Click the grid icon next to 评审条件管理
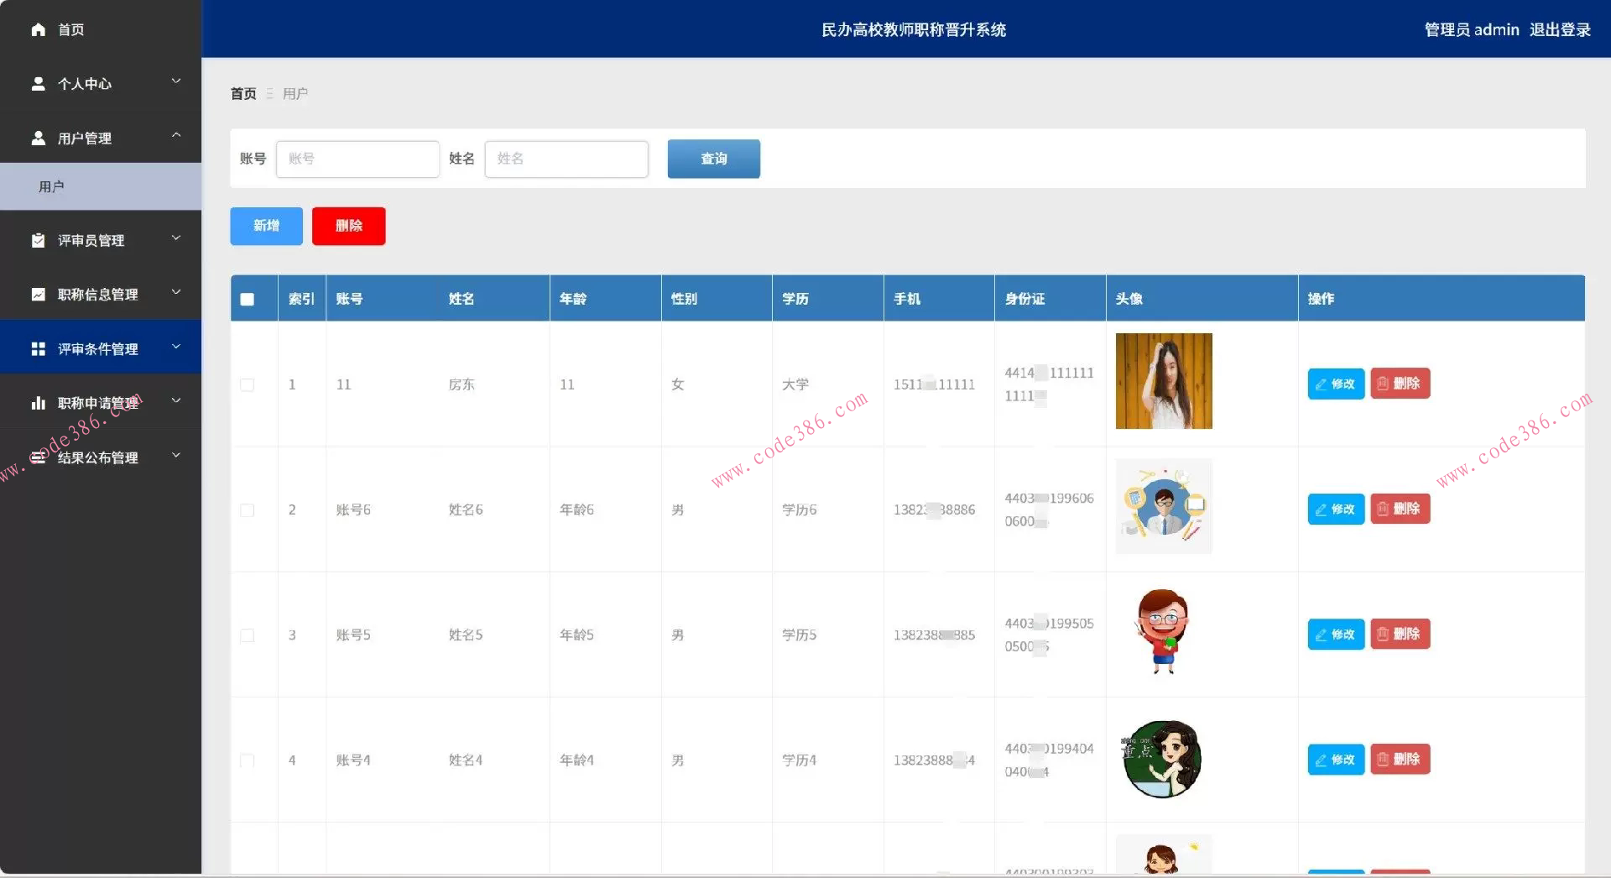Viewport: 1611px width, 878px height. point(39,348)
